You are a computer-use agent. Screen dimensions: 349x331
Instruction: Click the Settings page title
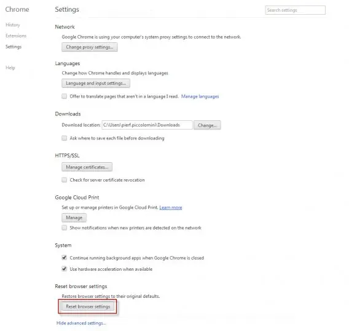[x=67, y=9]
